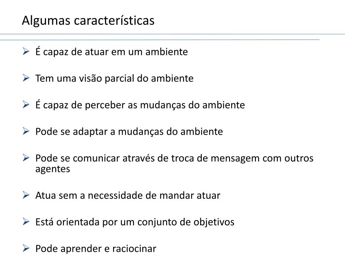Screen dimensions: 362x272
Task: Click the slide title 'Algumas características'
Action: tap(88, 21)
